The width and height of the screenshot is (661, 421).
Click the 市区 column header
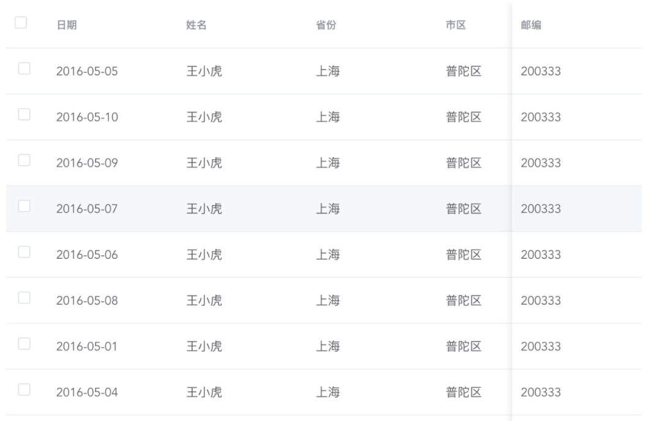(456, 25)
